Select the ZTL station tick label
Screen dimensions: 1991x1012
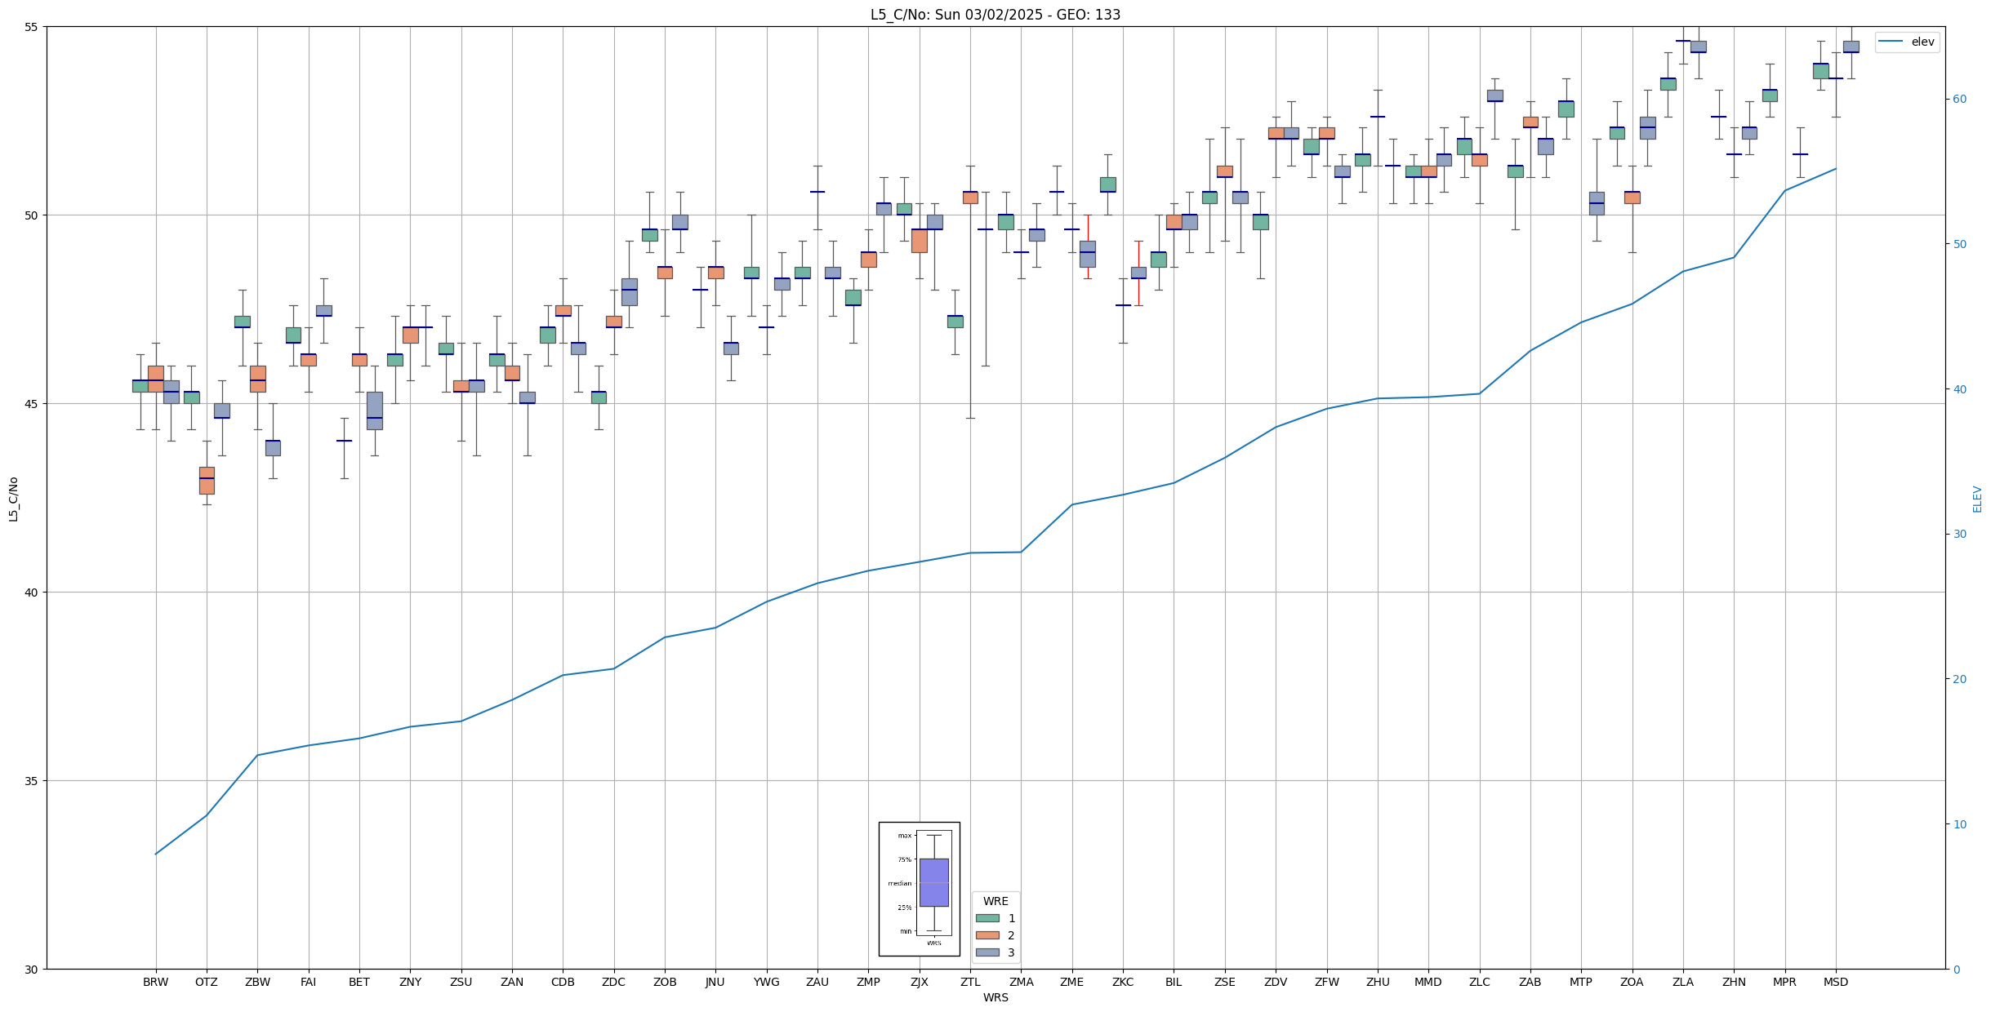coord(969,982)
